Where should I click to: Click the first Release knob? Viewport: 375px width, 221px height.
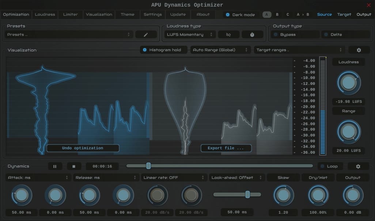[89, 195]
